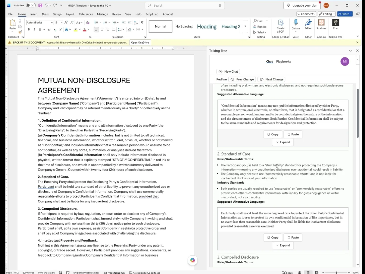Open the font name combo box
365x274 pixels.
pos(40,23)
